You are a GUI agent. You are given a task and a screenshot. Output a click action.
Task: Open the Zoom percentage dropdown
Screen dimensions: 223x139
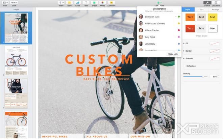coord(14,3)
